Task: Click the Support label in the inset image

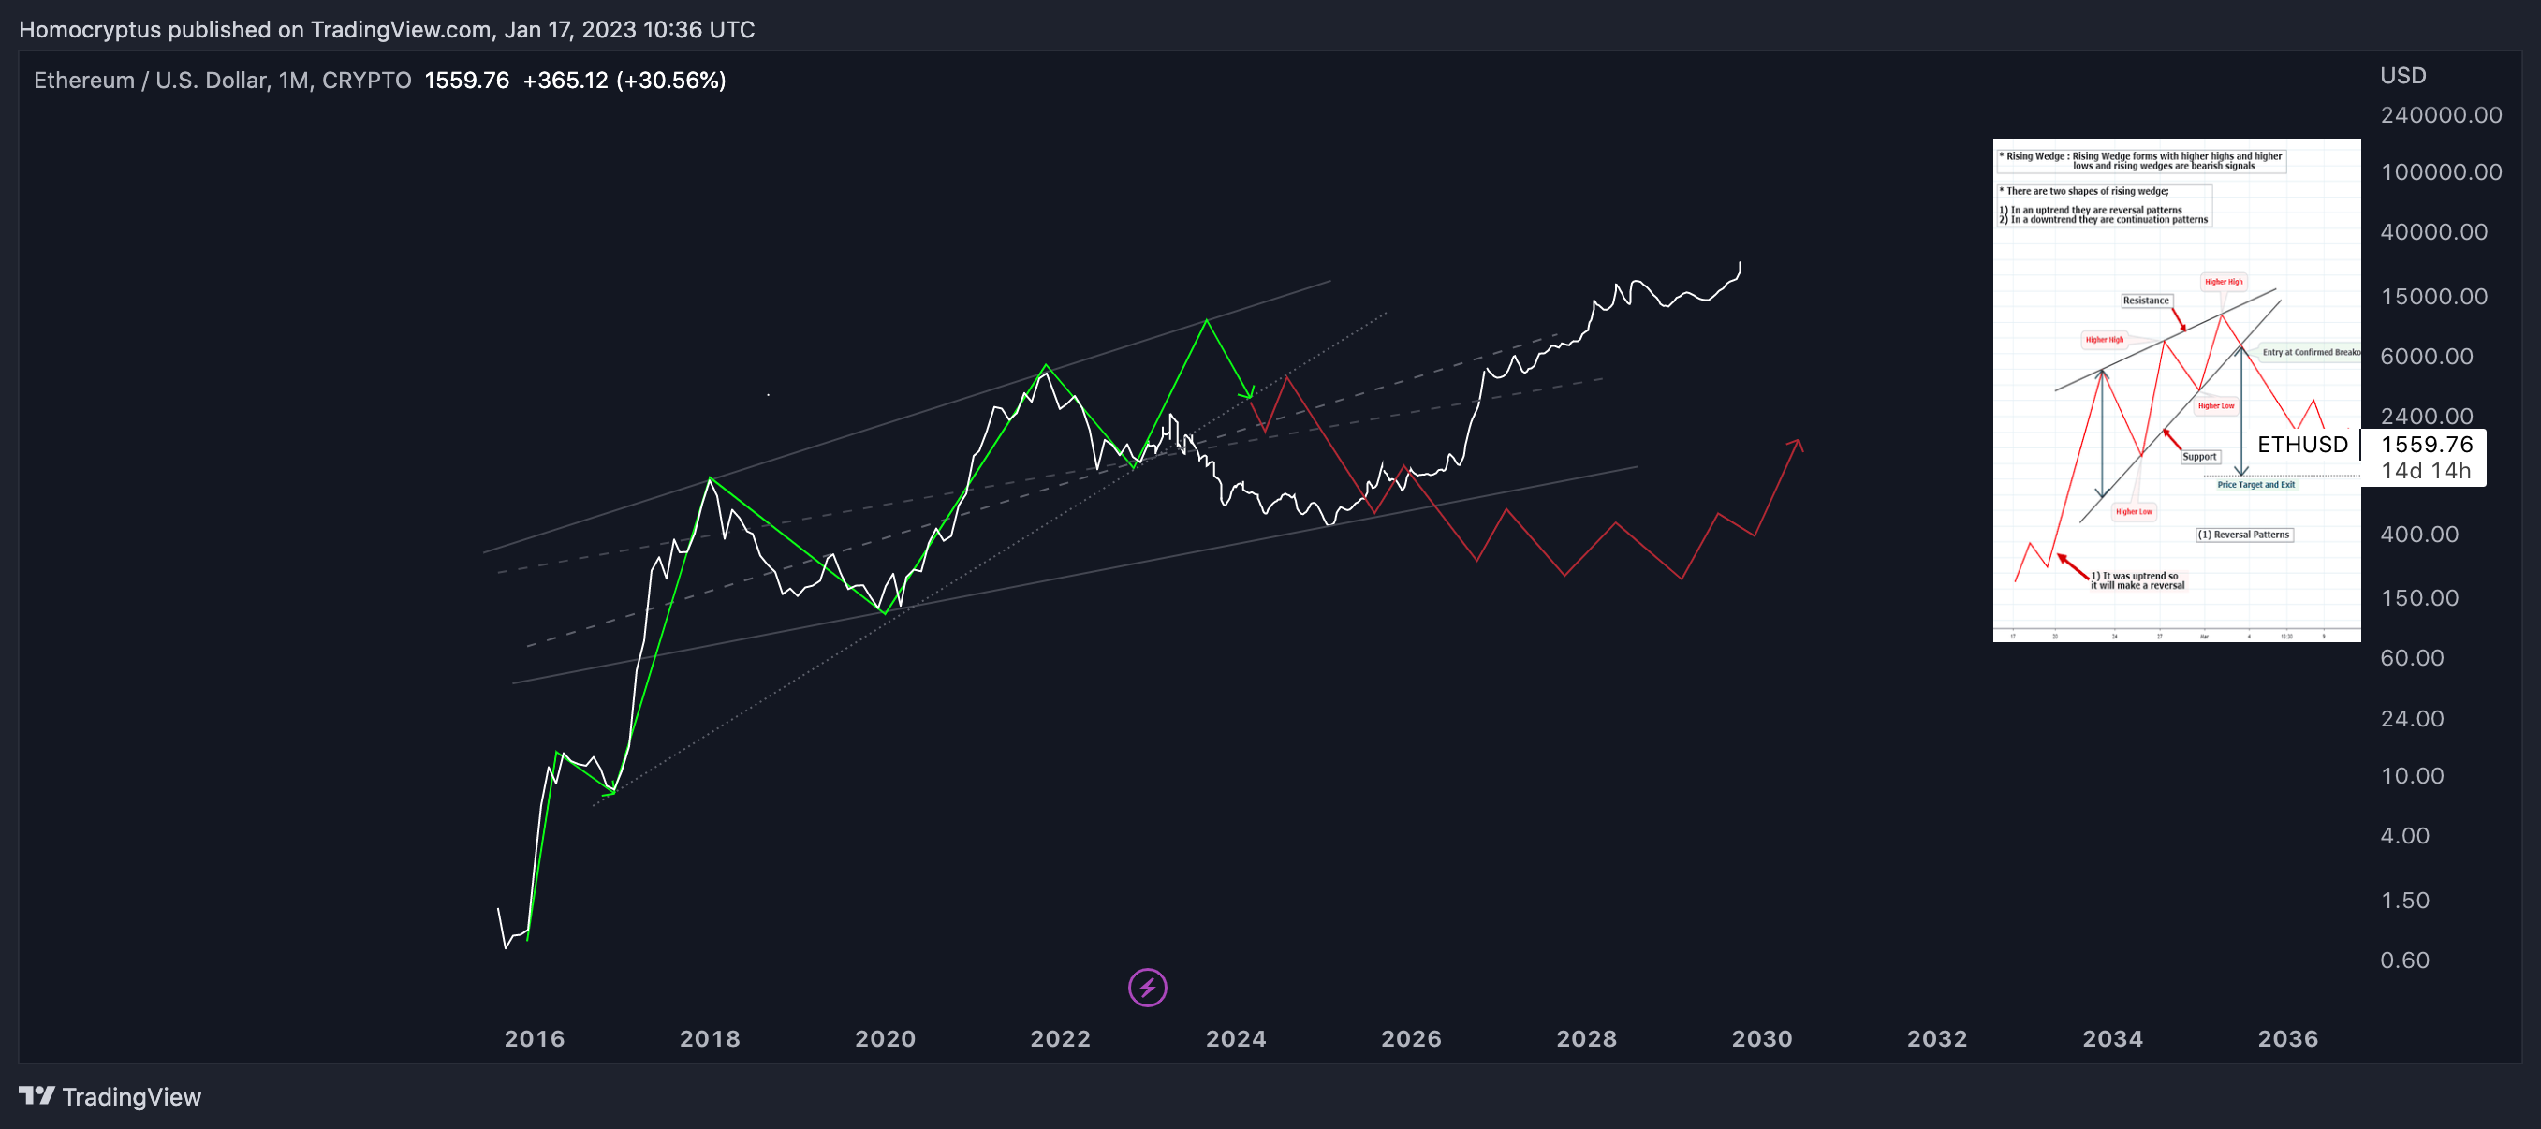Action: [x=2199, y=457]
